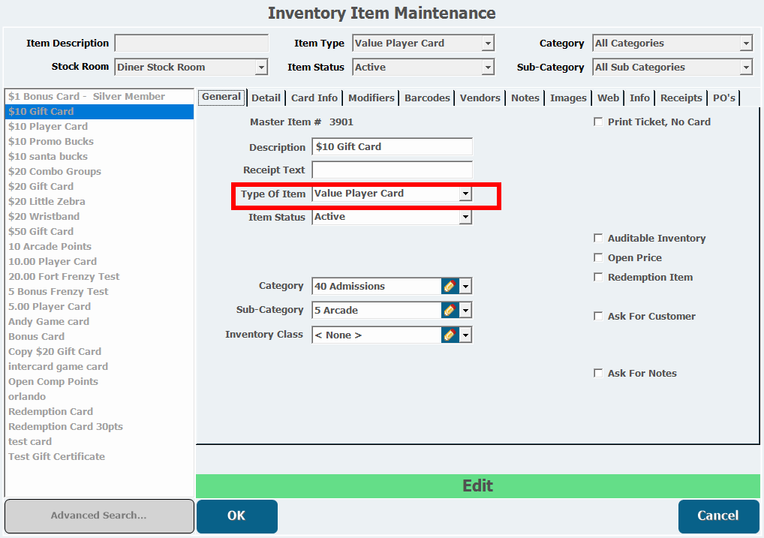
Task: Check the Open Price option
Action: coord(598,257)
